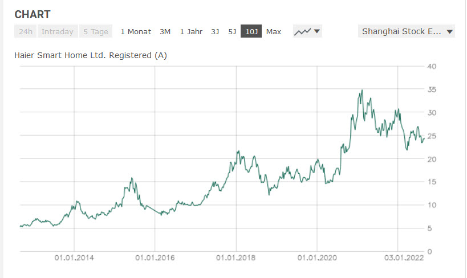This screenshot has height=278, width=467.
Task: Show the Max time range
Action: 274,31
